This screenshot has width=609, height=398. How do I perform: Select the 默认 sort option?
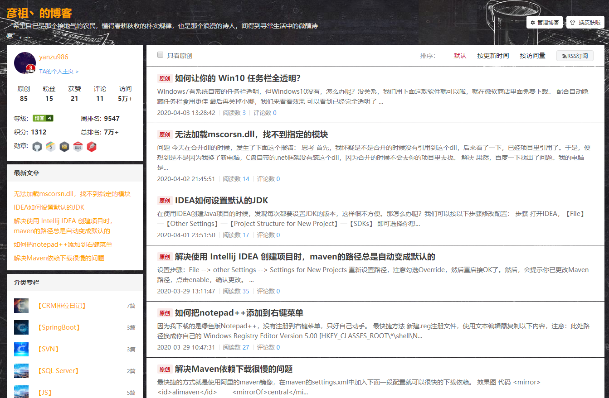click(x=460, y=55)
